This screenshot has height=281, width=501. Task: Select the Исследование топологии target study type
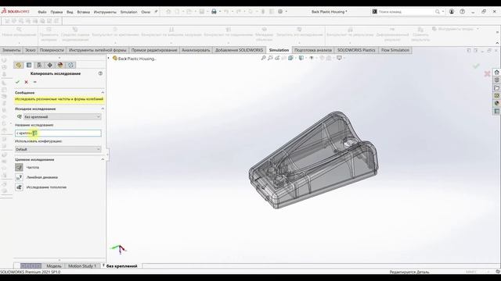point(19,187)
